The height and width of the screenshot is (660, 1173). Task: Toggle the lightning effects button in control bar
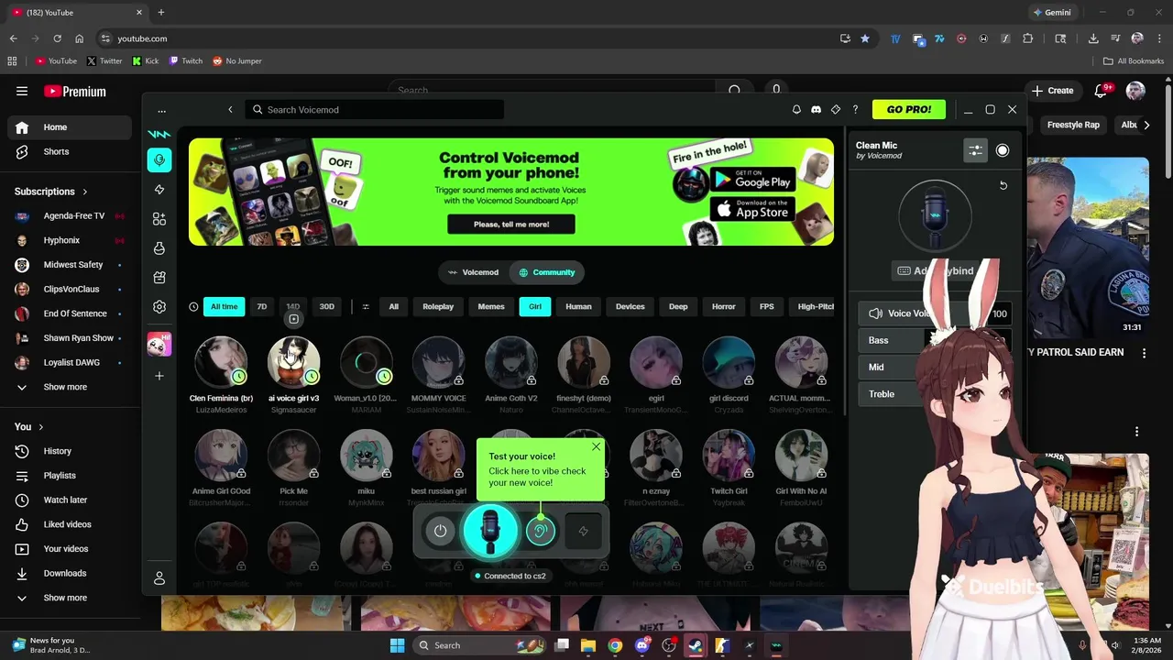pyautogui.click(x=583, y=531)
